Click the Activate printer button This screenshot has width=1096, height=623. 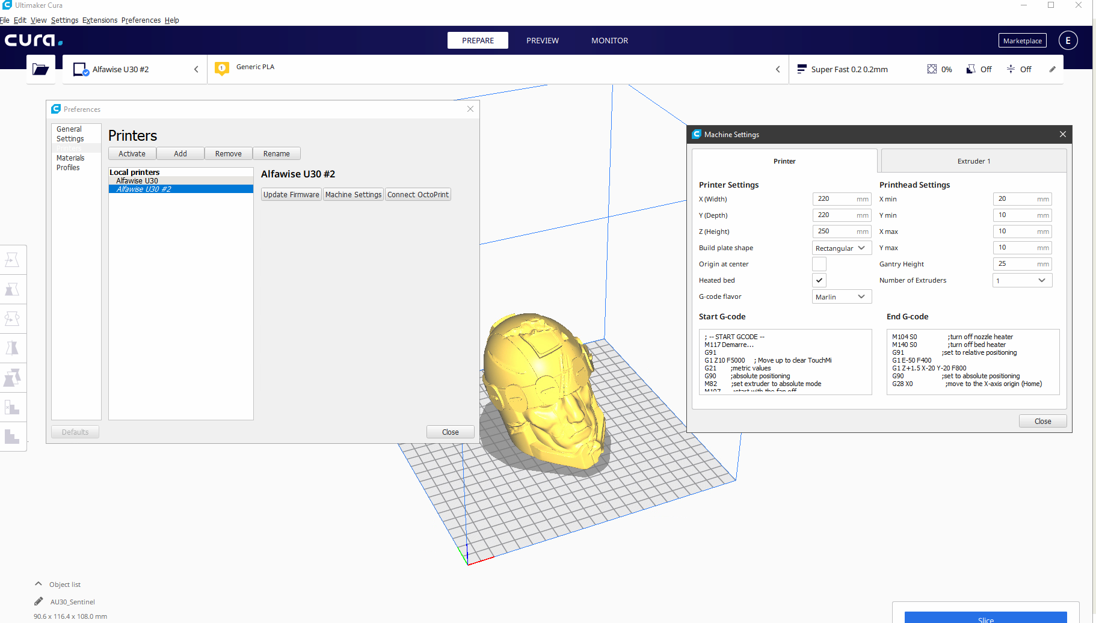click(x=132, y=153)
